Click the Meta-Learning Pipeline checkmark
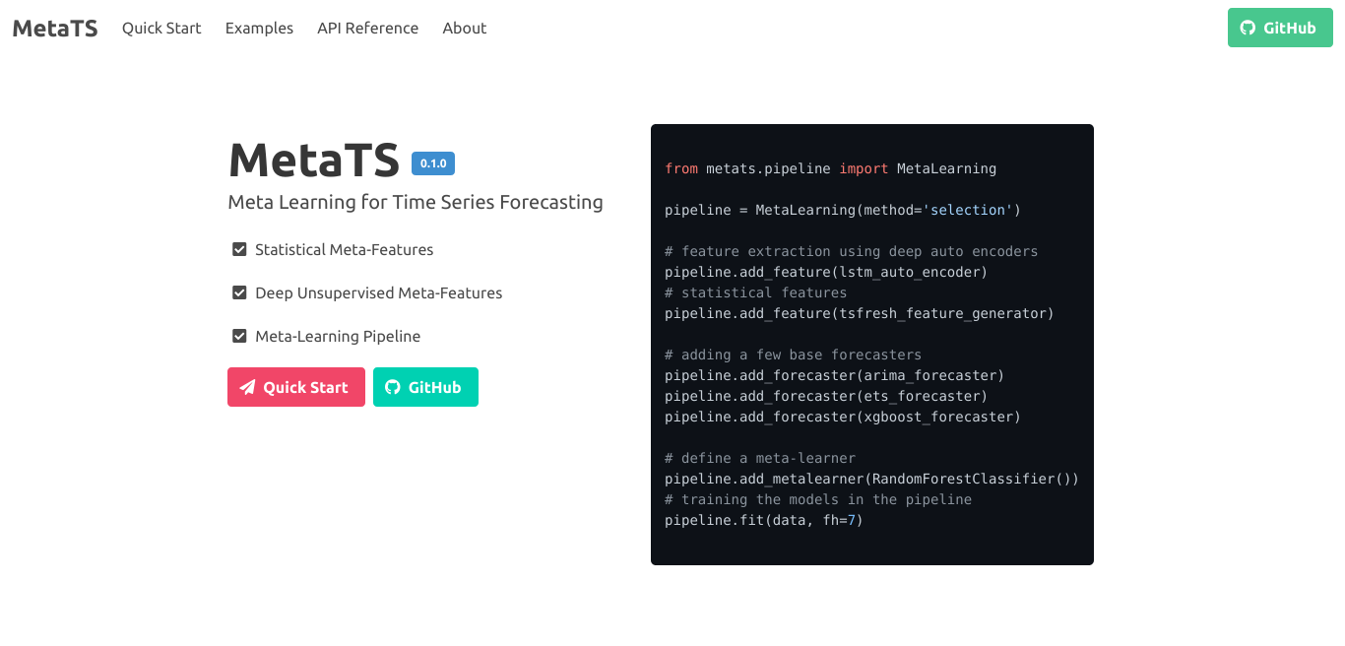The image size is (1345, 646). 239,336
